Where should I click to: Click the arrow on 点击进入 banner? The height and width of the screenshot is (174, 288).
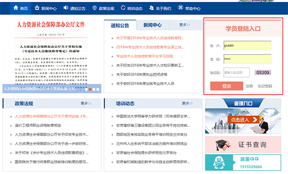pos(255,120)
